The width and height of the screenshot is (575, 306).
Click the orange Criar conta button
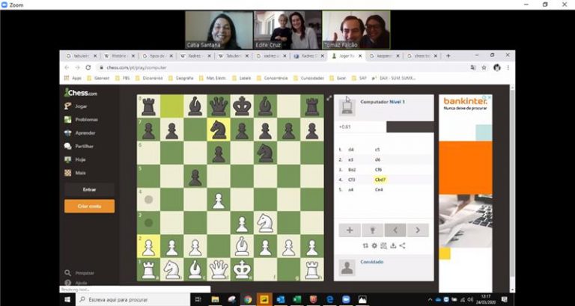pos(89,206)
